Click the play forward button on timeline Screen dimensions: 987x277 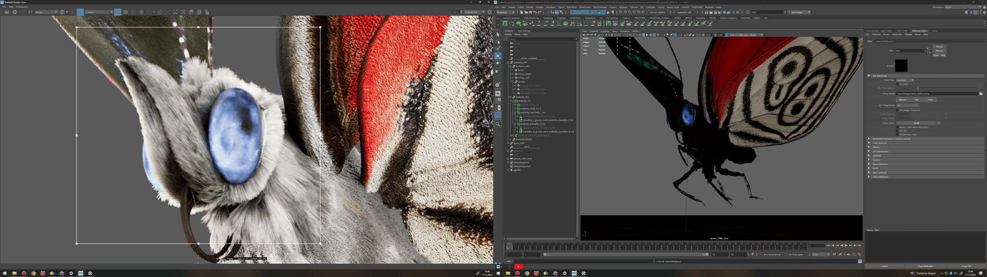(x=846, y=246)
